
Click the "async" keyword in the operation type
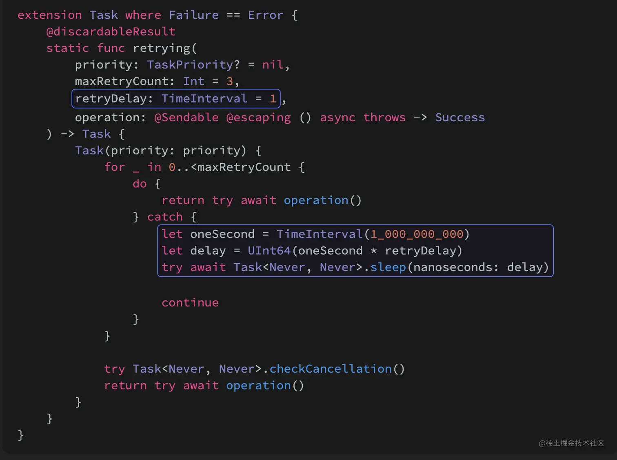click(x=338, y=118)
